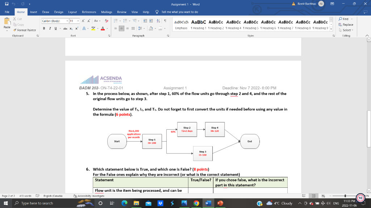Image resolution: width=371 pixels, height=208 pixels.
Task: Toggle italic formatting
Action: [x=50, y=28]
